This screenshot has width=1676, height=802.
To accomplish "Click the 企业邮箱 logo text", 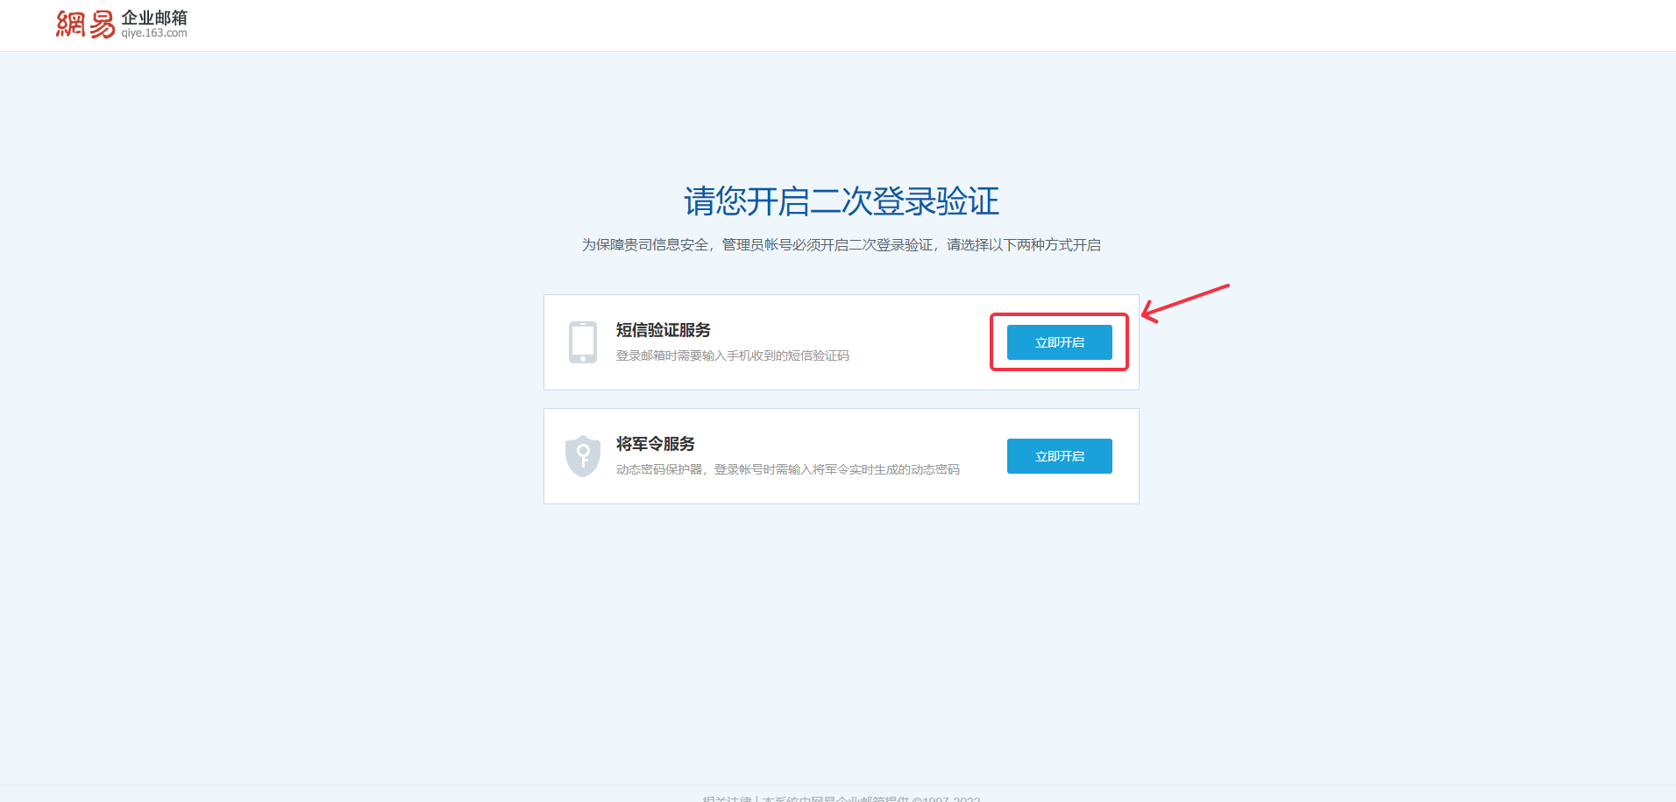I will point(154,18).
